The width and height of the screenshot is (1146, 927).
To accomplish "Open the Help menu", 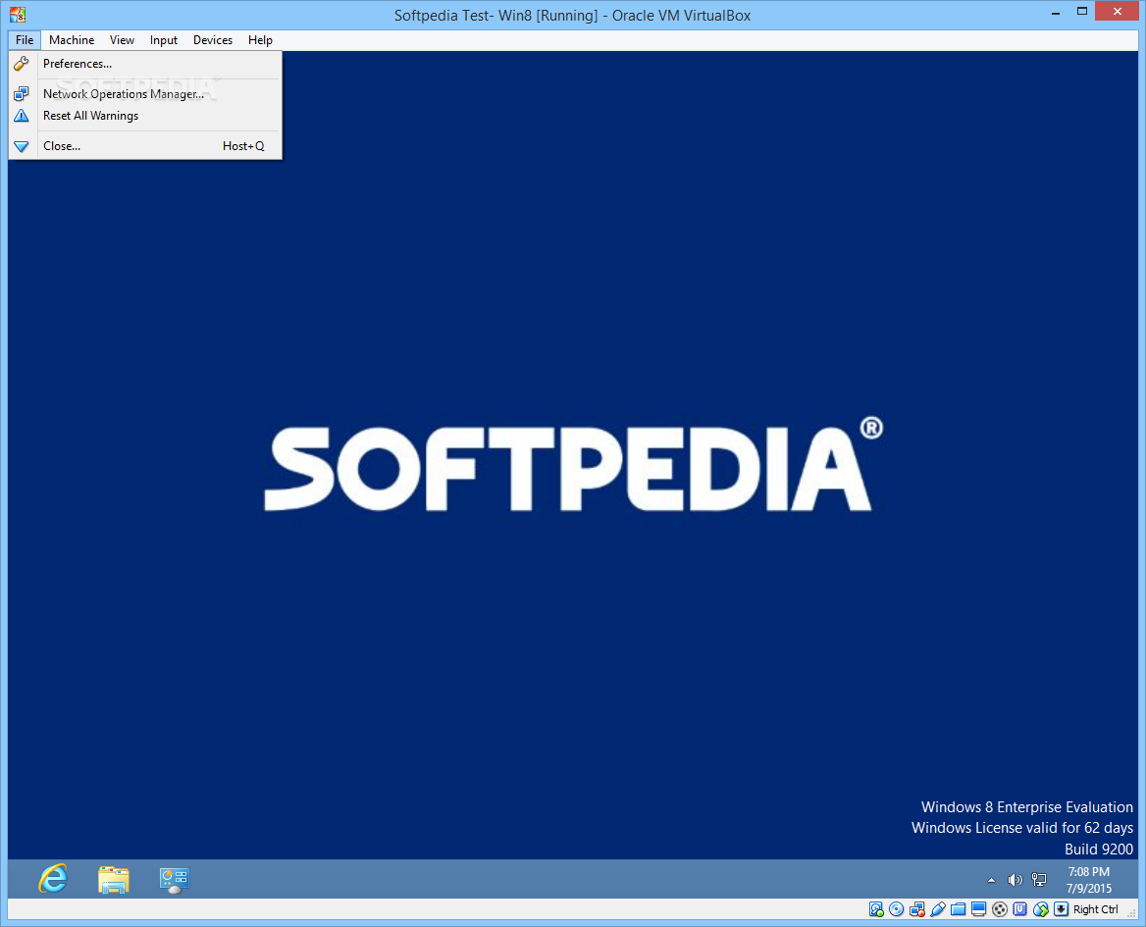I will tap(260, 40).
